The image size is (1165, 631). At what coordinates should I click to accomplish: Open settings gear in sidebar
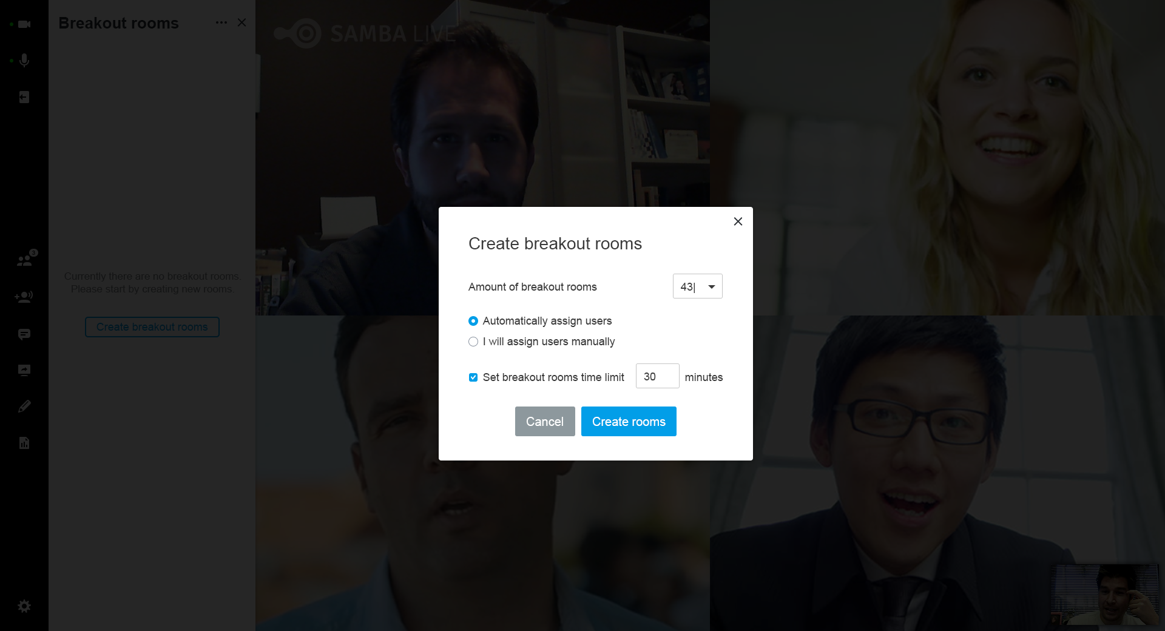click(24, 606)
